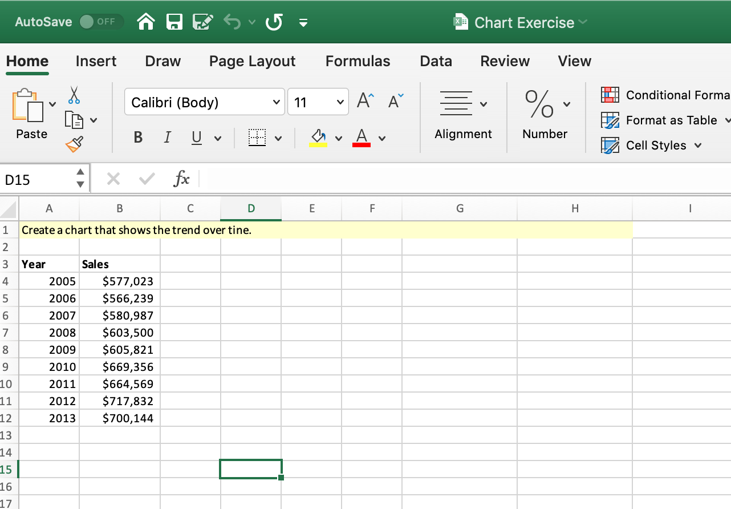This screenshot has height=509, width=731.
Task: Click the Insert Function fx icon
Action: [x=182, y=178]
